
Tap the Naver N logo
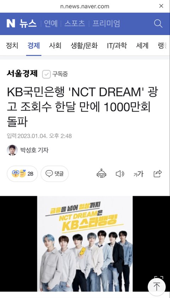point(11,24)
